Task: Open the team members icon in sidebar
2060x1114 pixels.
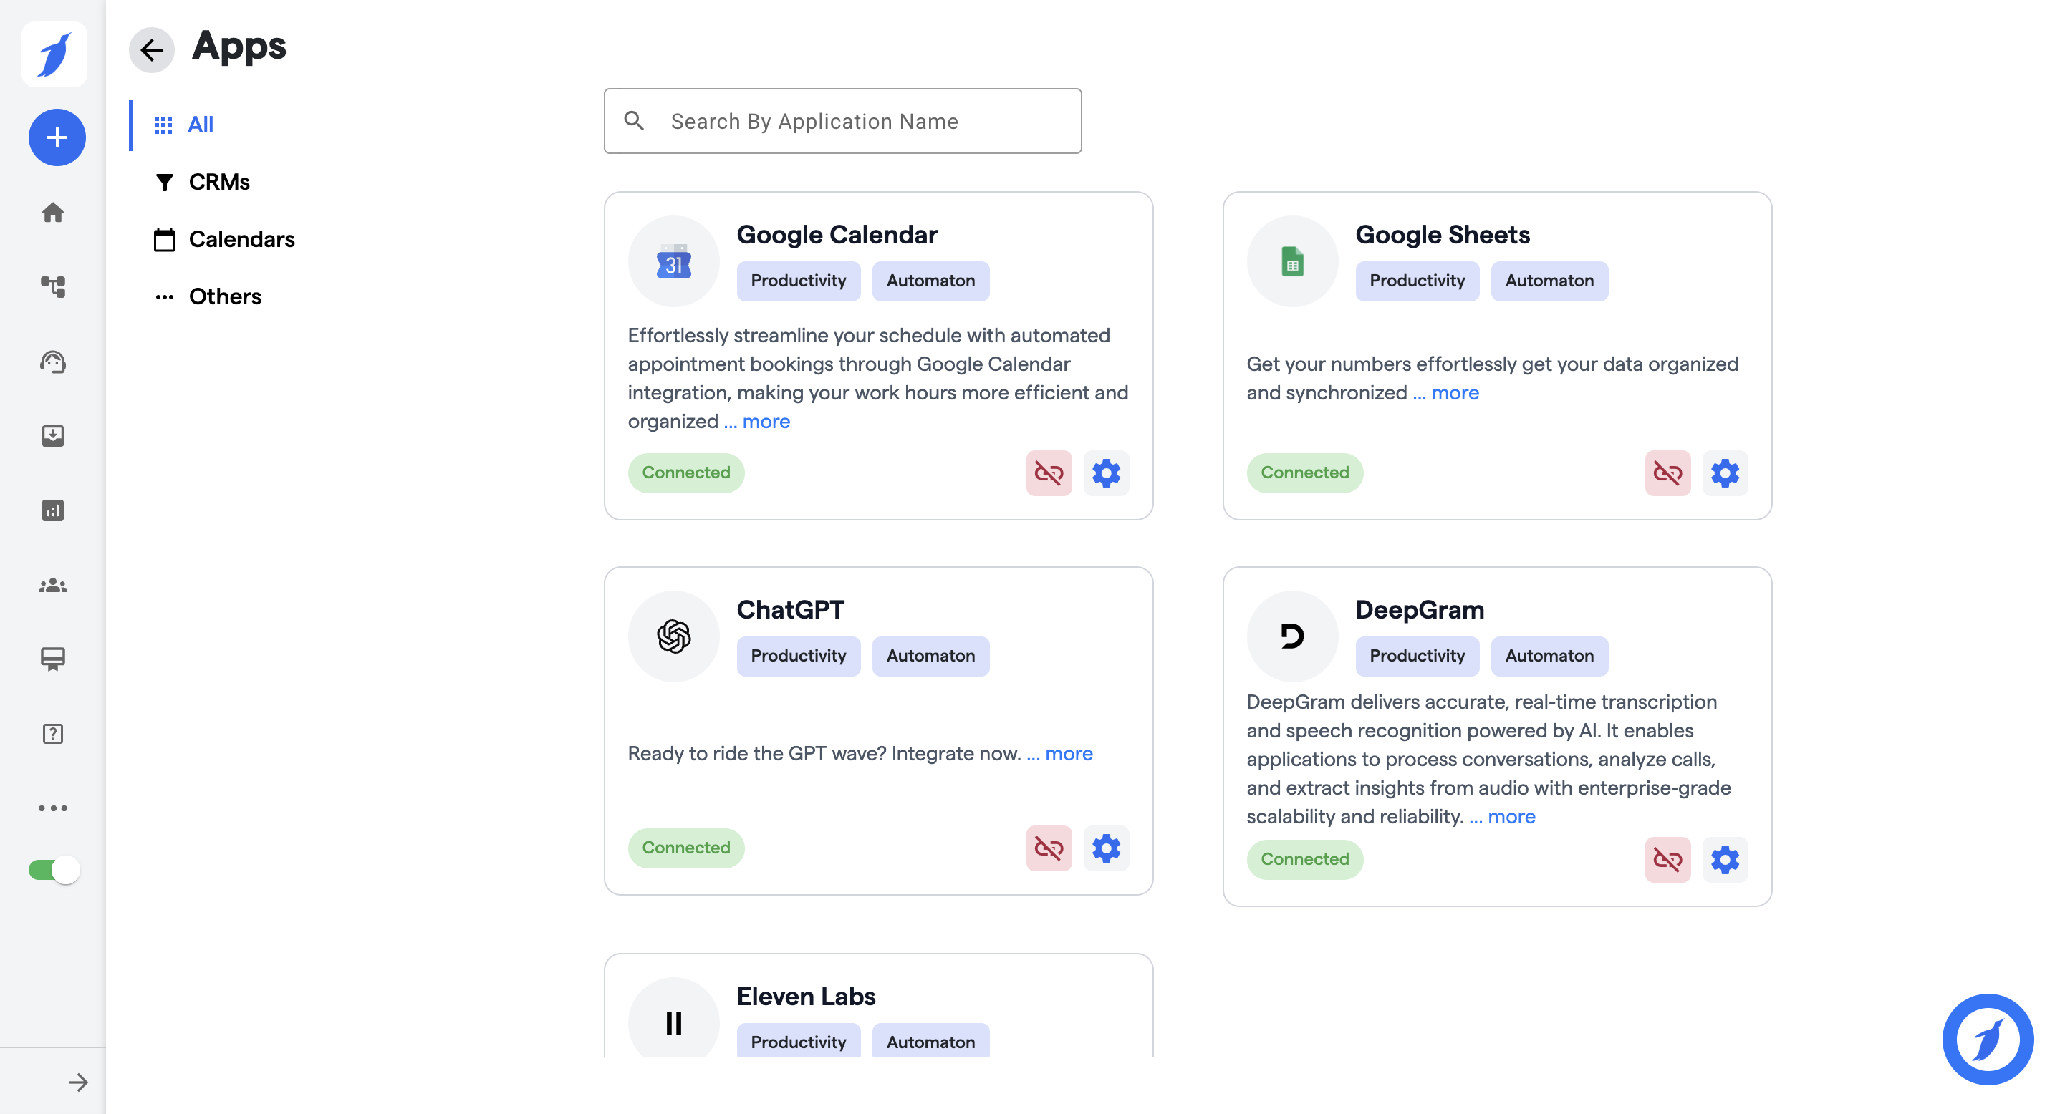Action: point(53,586)
